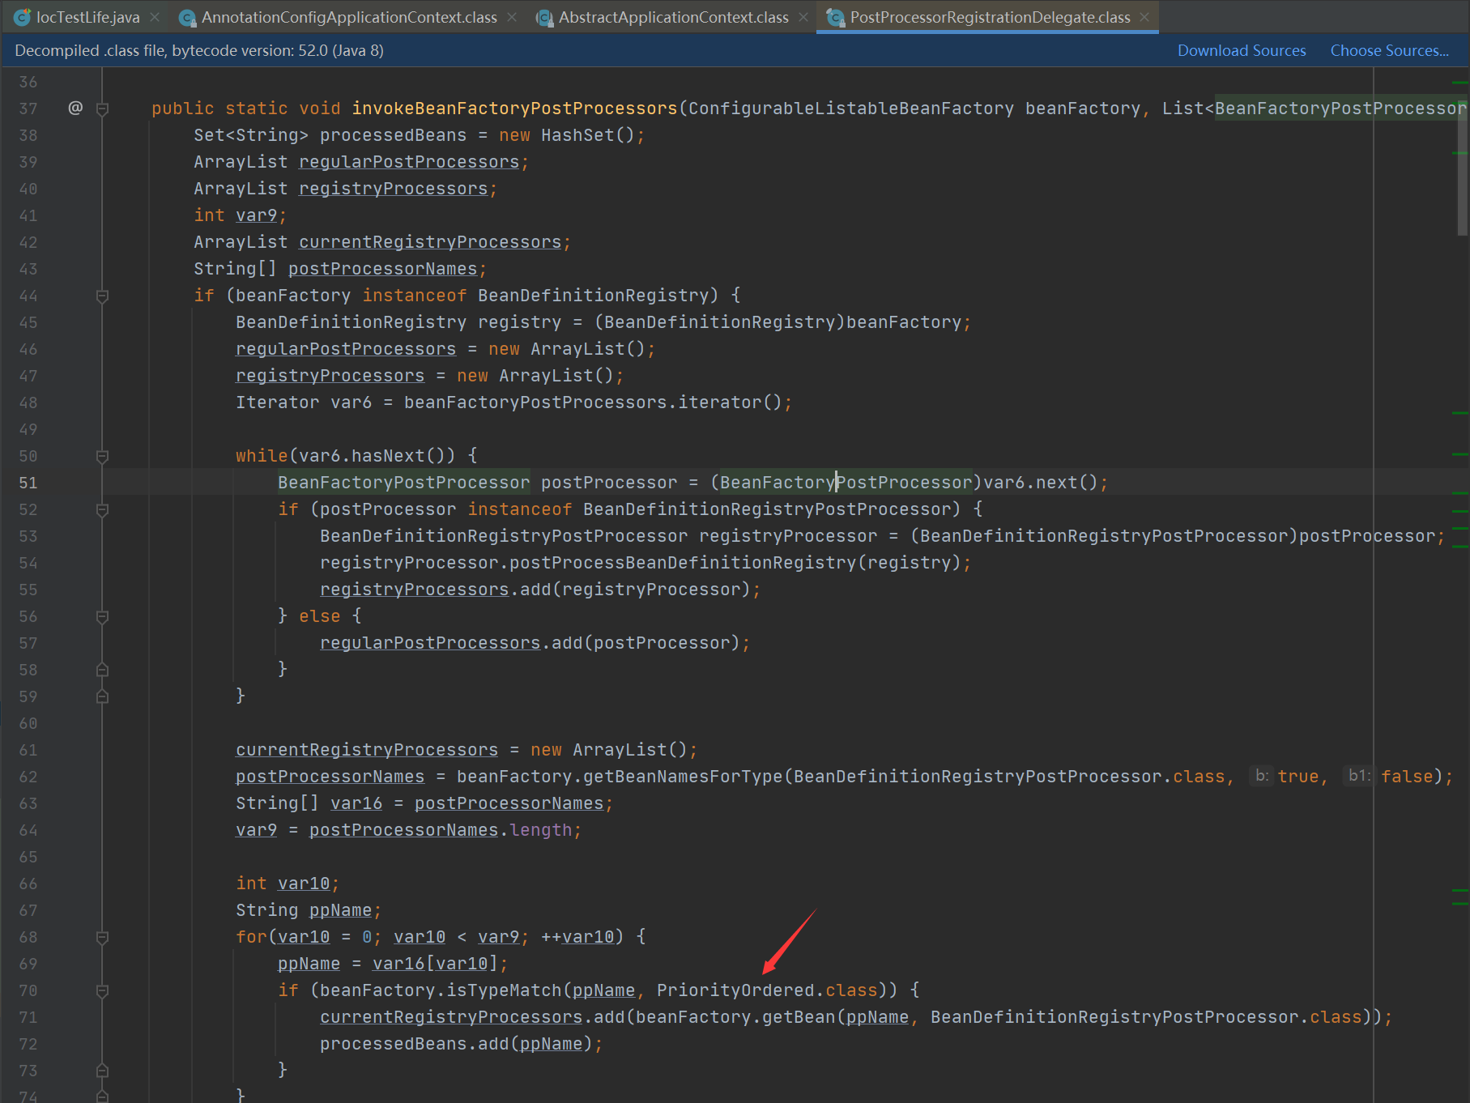Collapse the isTypeMatch if block at line 70
1470x1103 pixels.
(102, 990)
